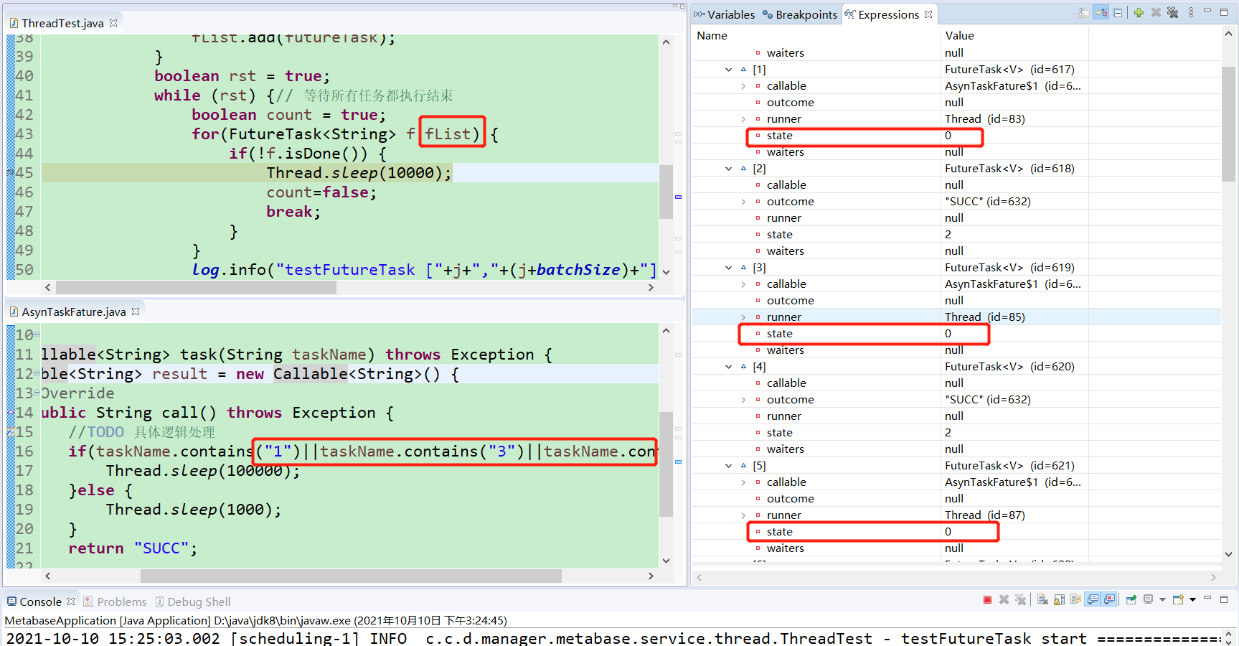
Task: Switch to the Breakpoints tab
Action: coord(799,14)
